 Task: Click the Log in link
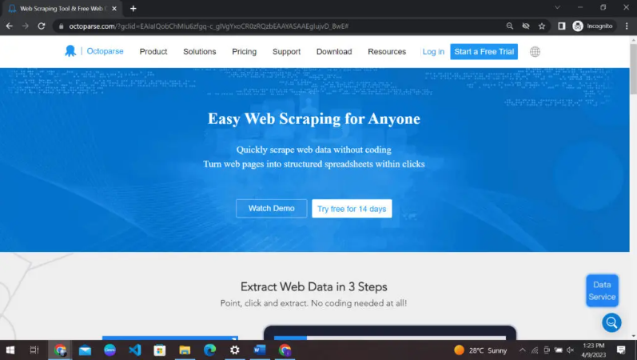433,51
